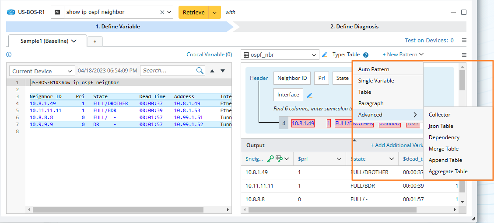
Task: Select Json Table from Advanced submenu
Action: pyautogui.click(x=441, y=126)
